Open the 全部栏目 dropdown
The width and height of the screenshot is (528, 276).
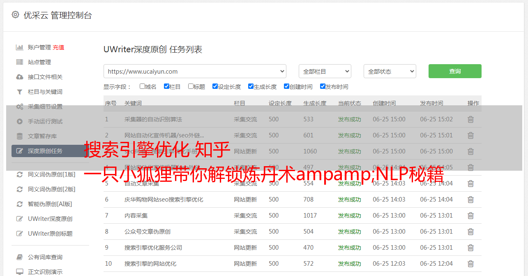click(x=325, y=71)
